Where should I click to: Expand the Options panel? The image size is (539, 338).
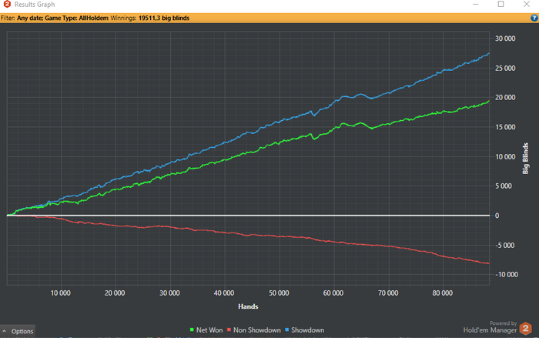18,331
